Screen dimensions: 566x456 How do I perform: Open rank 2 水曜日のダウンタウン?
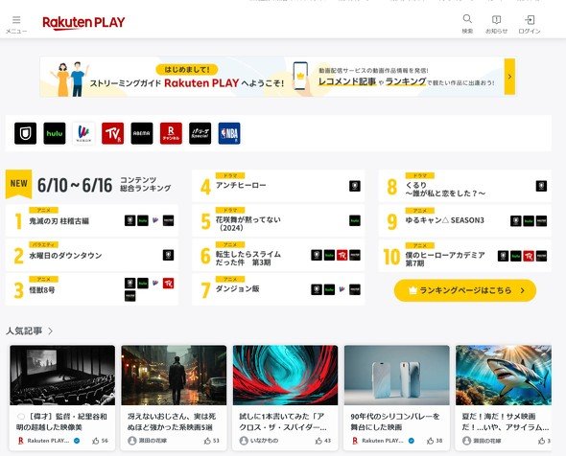(92, 255)
